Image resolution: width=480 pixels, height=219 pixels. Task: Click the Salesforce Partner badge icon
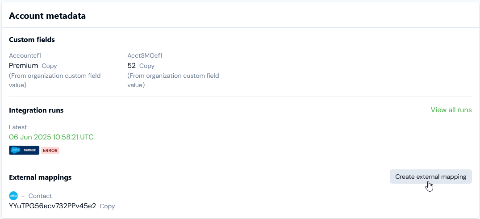pos(24,150)
